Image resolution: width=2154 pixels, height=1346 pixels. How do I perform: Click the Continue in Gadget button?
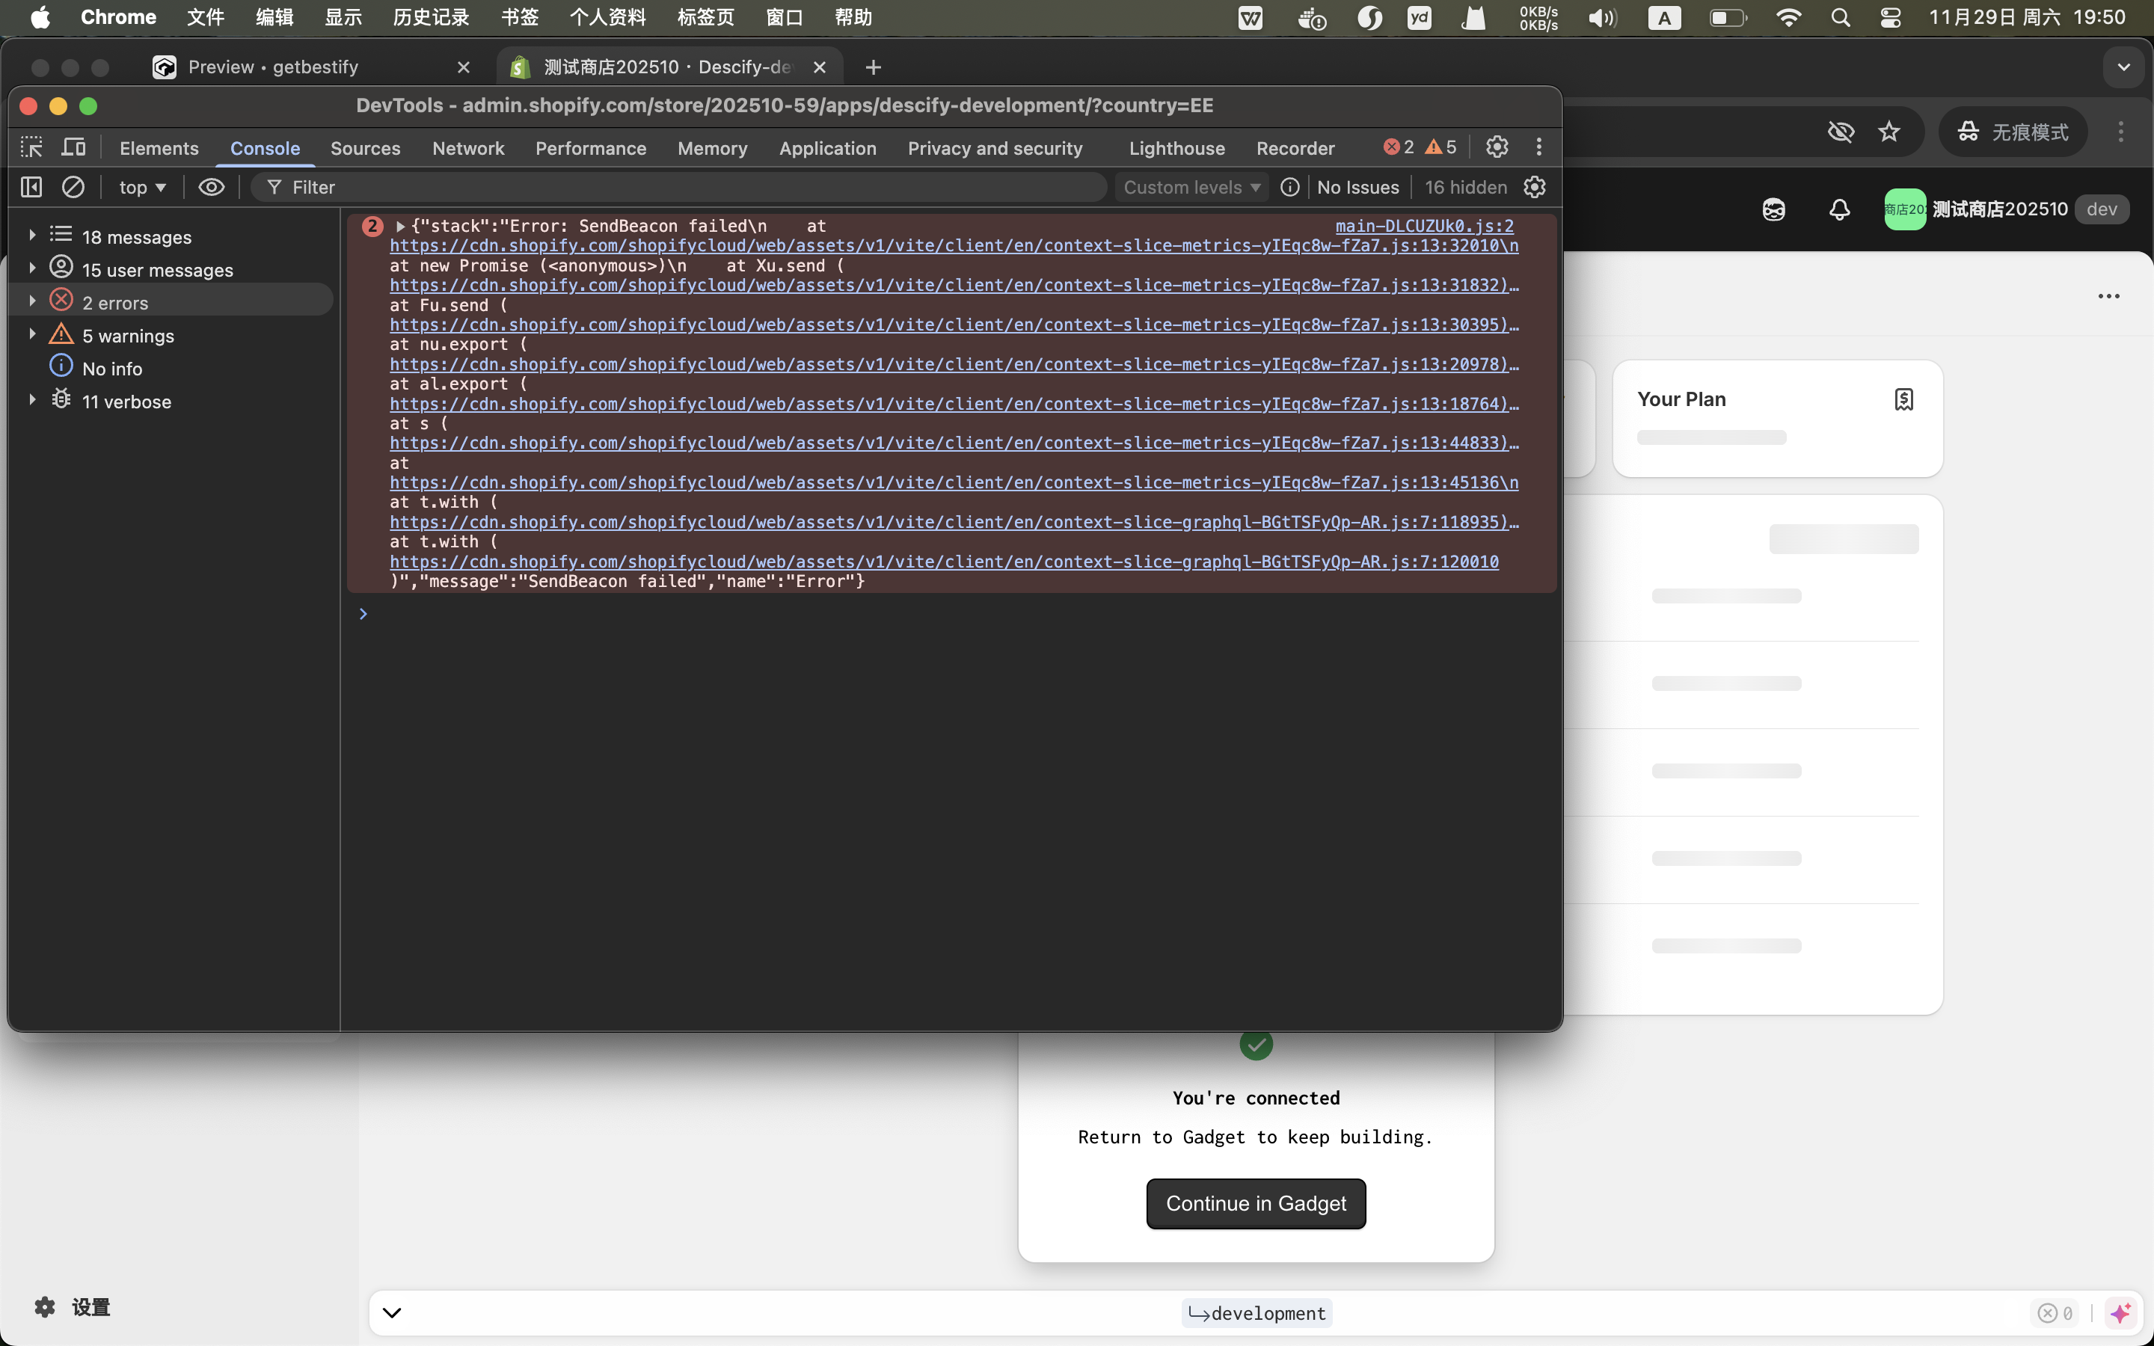[x=1255, y=1204]
